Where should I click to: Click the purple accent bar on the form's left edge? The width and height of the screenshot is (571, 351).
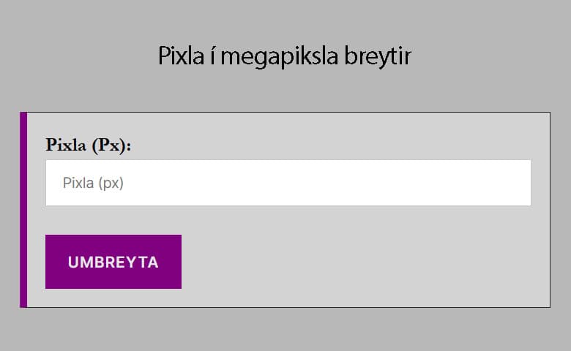pos(23,210)
